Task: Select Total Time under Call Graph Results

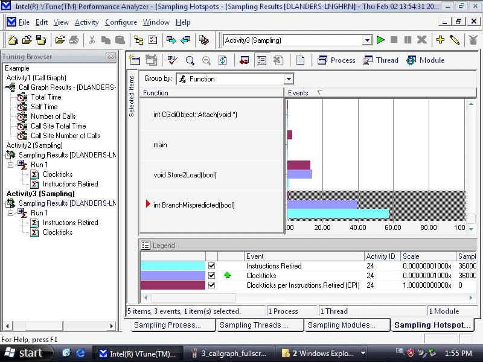Action: tap(46, 97)
